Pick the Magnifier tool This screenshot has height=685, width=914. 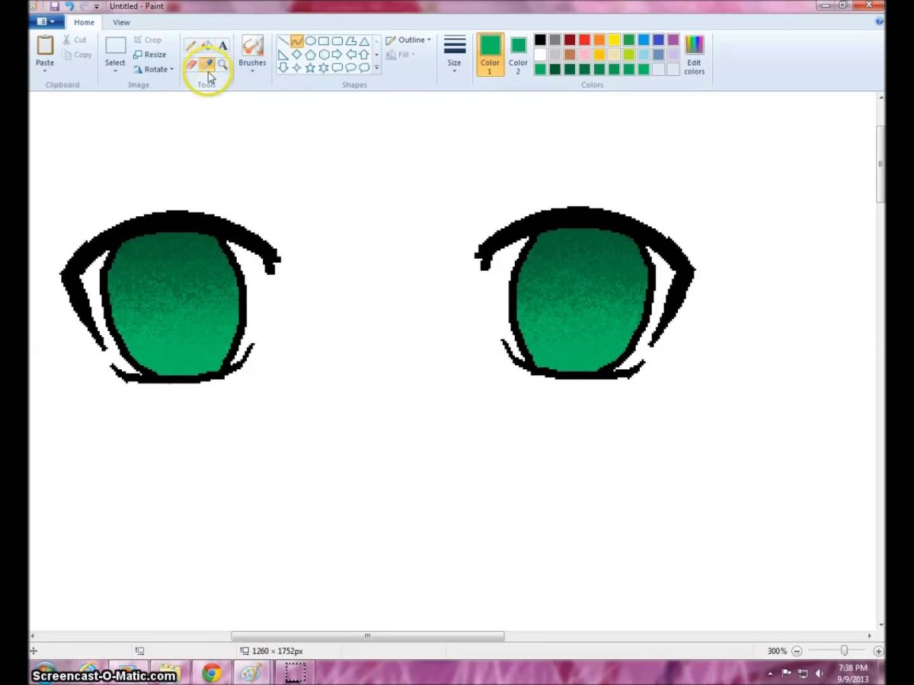[x=222, y=65]
